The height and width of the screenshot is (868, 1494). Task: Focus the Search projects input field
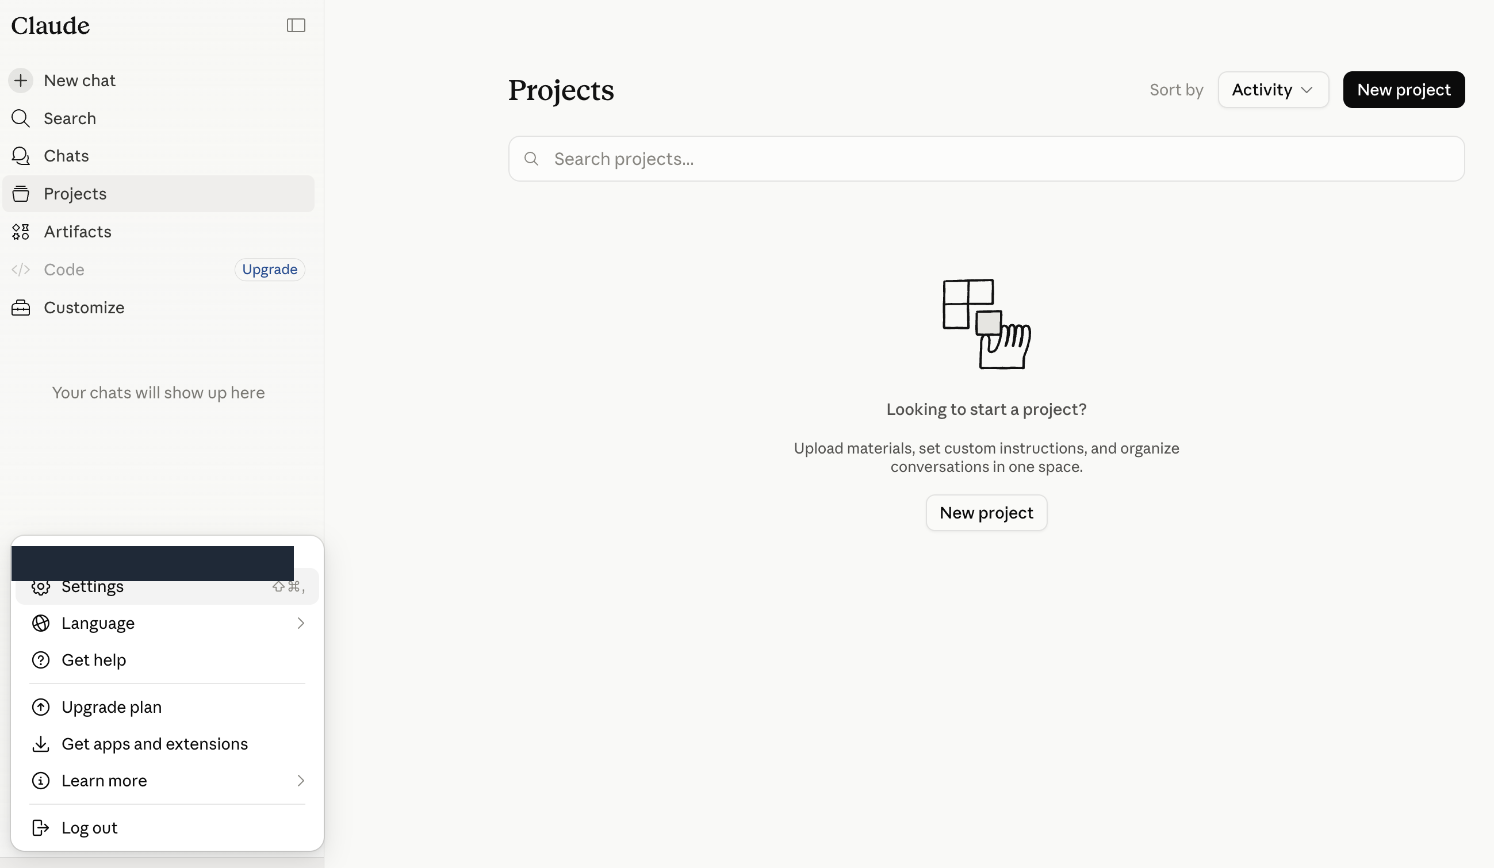coord(987,159)
